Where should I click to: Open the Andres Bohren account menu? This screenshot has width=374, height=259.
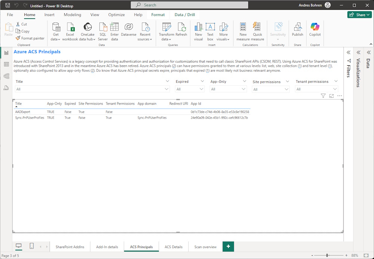[315, 5]
